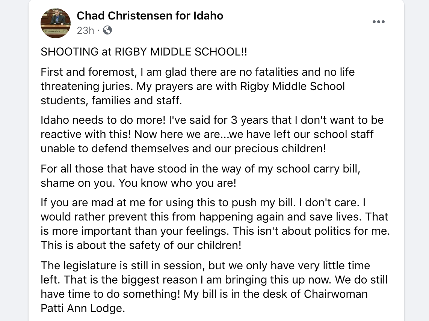Click "This is about the safety" sentence

click(141, 246)
